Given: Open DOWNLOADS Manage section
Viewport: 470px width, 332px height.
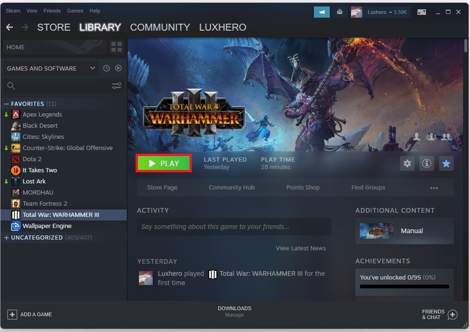Looking at the screenshot, I should point(235,312).
